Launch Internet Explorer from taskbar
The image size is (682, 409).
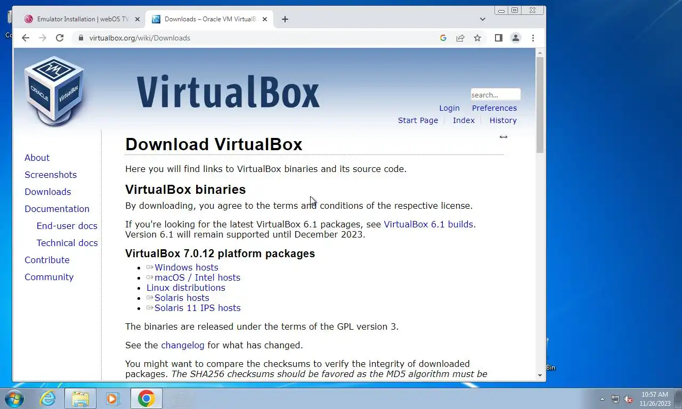(x=47, y=398)
